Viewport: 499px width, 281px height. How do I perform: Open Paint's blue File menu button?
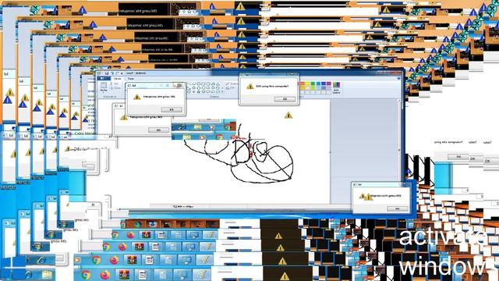[x=104, y=78]
